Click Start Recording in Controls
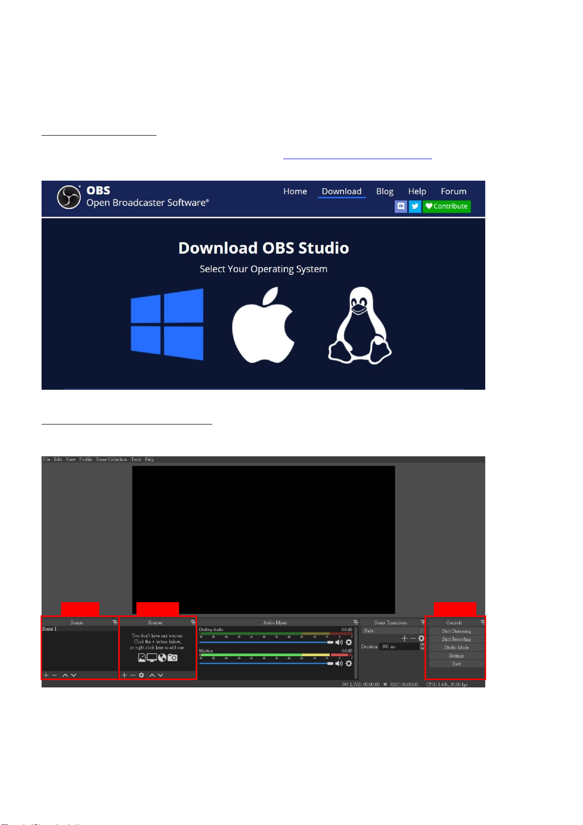Screen dimensions: 583x825 [x=456, y=639]
